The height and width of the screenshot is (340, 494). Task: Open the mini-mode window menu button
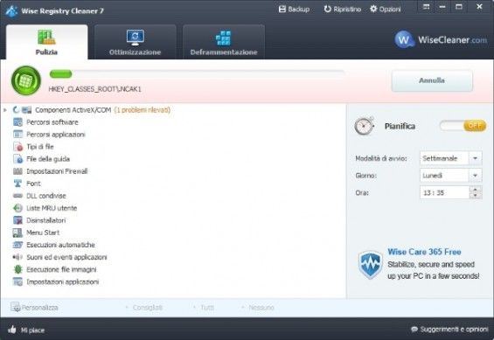pyautogui.click(x=426, y=7)
